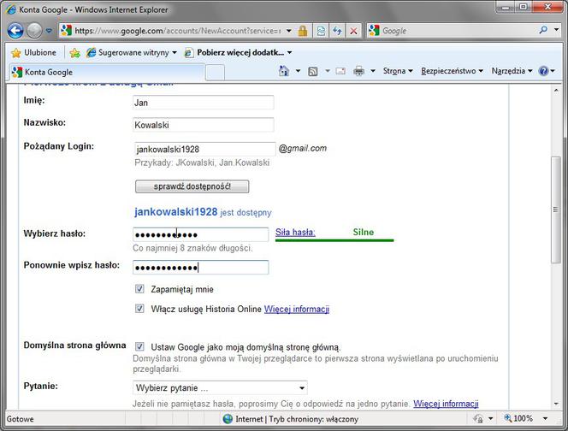Screen dimensions: 568x431
Task: Toggle Ustaw Google jako domyślną stronę checkbox
Action: click(x=139, y=346)
